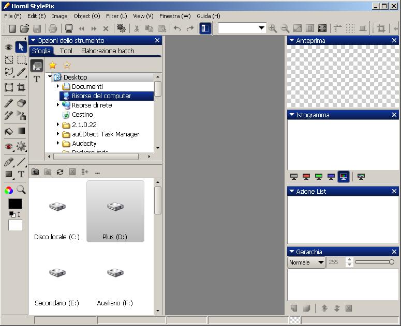Expand the Documenti tree node
401x326 pixels.
click(x=58, y=86)
